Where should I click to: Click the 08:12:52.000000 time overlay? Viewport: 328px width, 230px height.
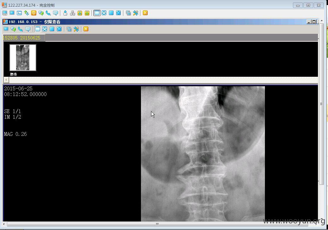[x=25, y=94]
